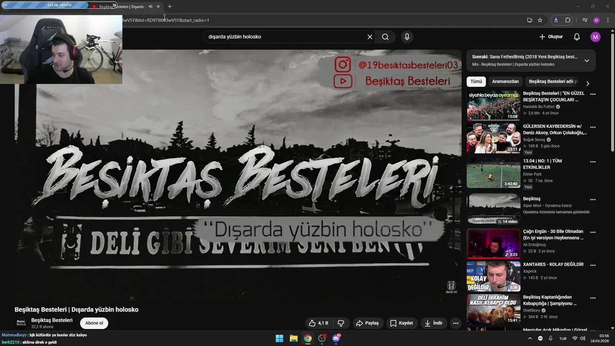Open the DELİ İBRAHİM NASIL KEBAPÇI OLDU thumbnail

click(493, 309)
